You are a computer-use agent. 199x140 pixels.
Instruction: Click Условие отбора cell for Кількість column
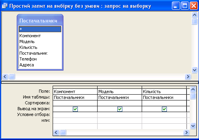[164, 115]
